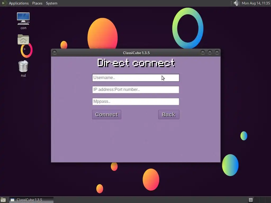
Task: Open the Places menu
Action: pyautogui.click(x=37, y=3)
